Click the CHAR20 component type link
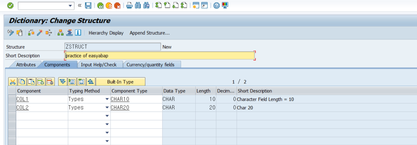 click(120, 108)
